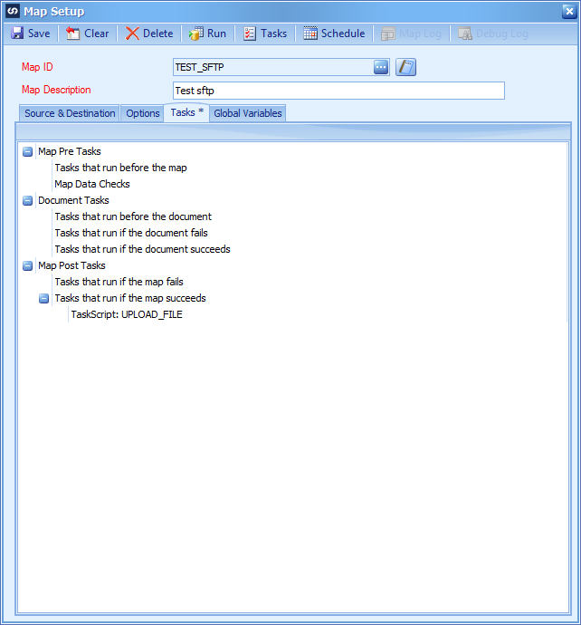
Task: Open the Options tab
Action: [143, 113]
